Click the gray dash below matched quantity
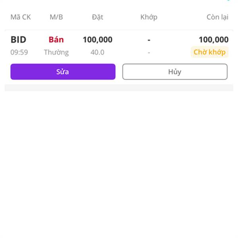The width and height of the screenshot is (238, 238). tap(149, 52)
